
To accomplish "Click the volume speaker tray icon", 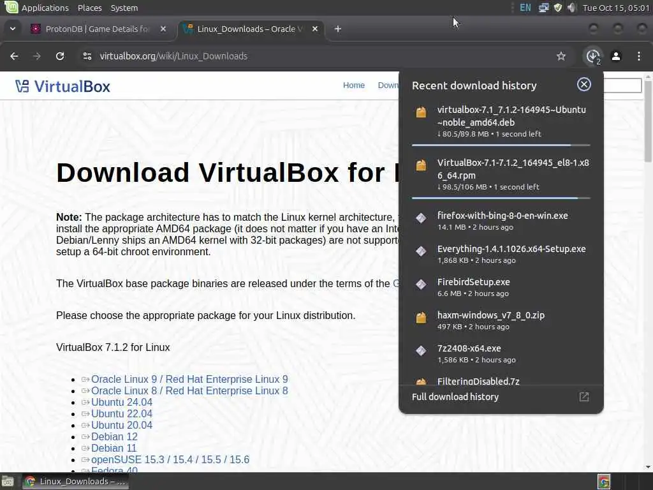I will (572, 8).
